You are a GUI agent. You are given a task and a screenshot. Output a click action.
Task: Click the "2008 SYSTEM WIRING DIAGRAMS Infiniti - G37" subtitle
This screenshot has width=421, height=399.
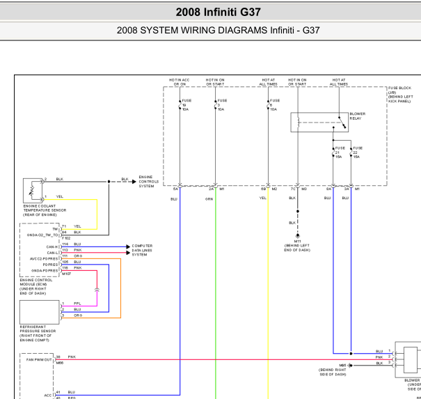pos(218,30)
